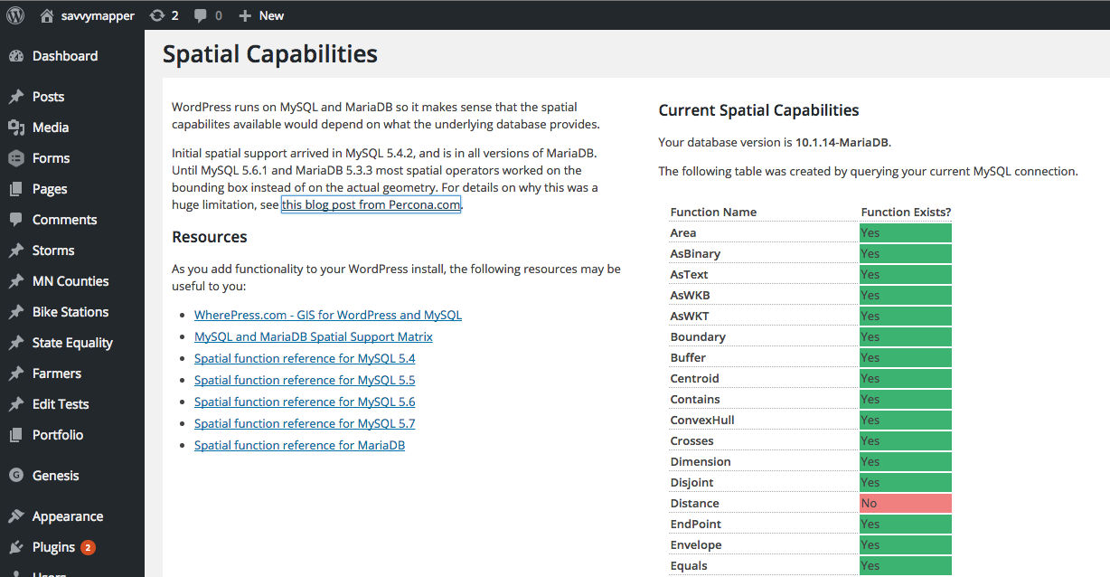This screenshot has width=1110, height=577.
Task: Open the updates refresh icon
Action: [157, 15]
